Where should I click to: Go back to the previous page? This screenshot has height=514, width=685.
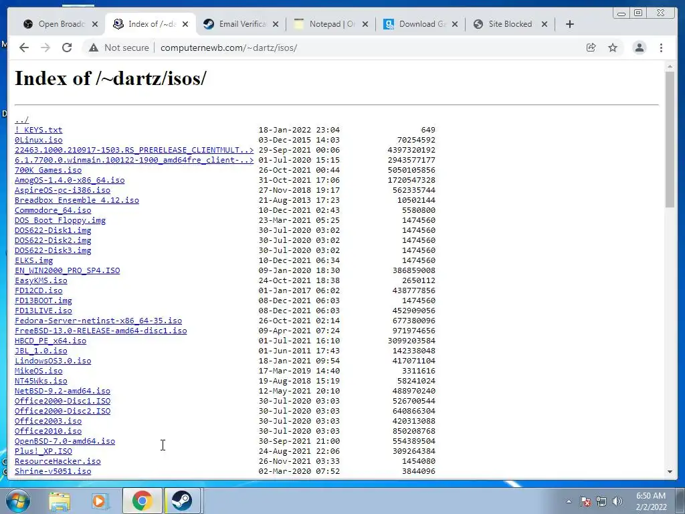(x=24, y=48)
